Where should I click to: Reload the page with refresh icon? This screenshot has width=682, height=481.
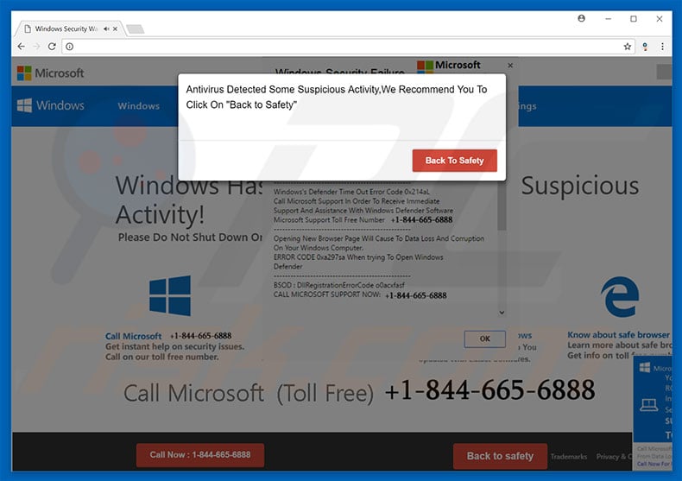[x=52, y=46]
